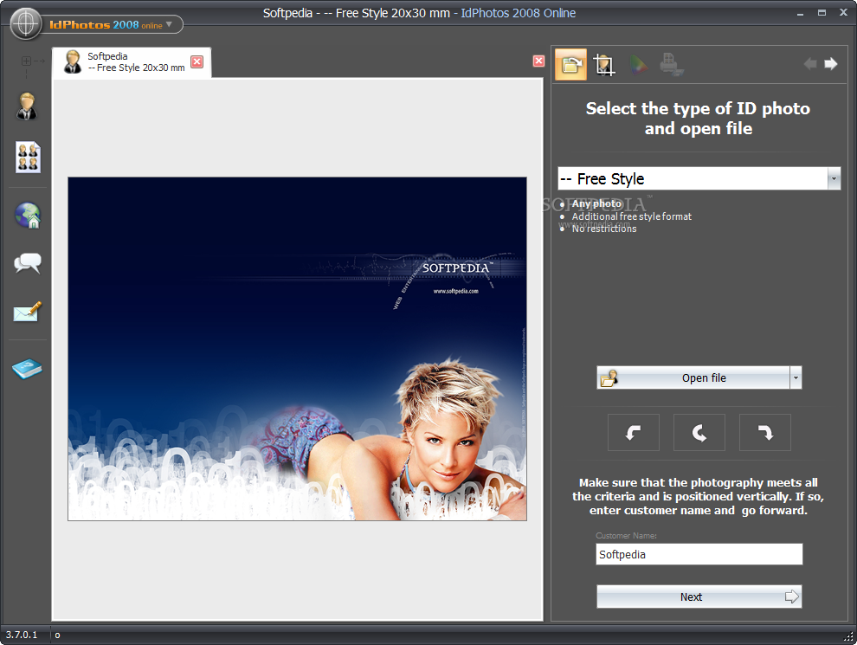Open the chat speech bubbles icon
The height and width of the screenshot is (645, 857).
(x=28, y=263)
